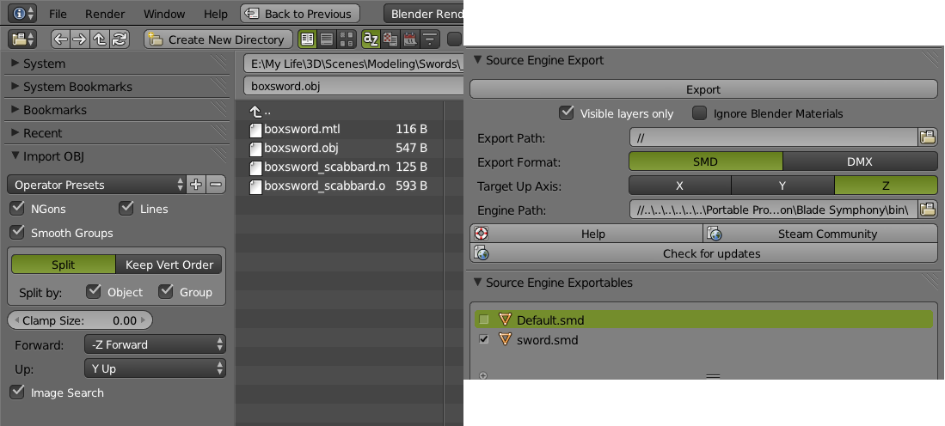Click the boxsword.obj file icon

pos(255,148)
